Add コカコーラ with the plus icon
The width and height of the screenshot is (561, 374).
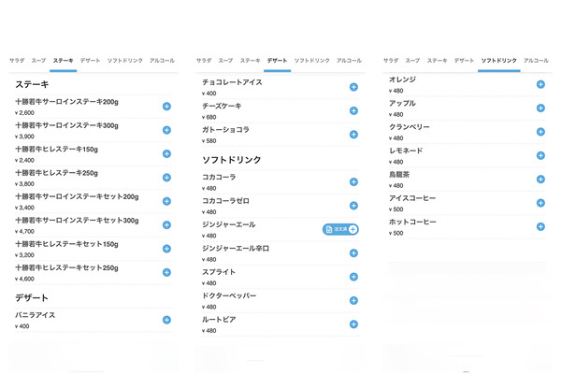pos(353,181)
